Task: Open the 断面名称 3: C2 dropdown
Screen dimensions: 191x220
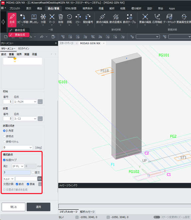Action: tap(25, 119)
